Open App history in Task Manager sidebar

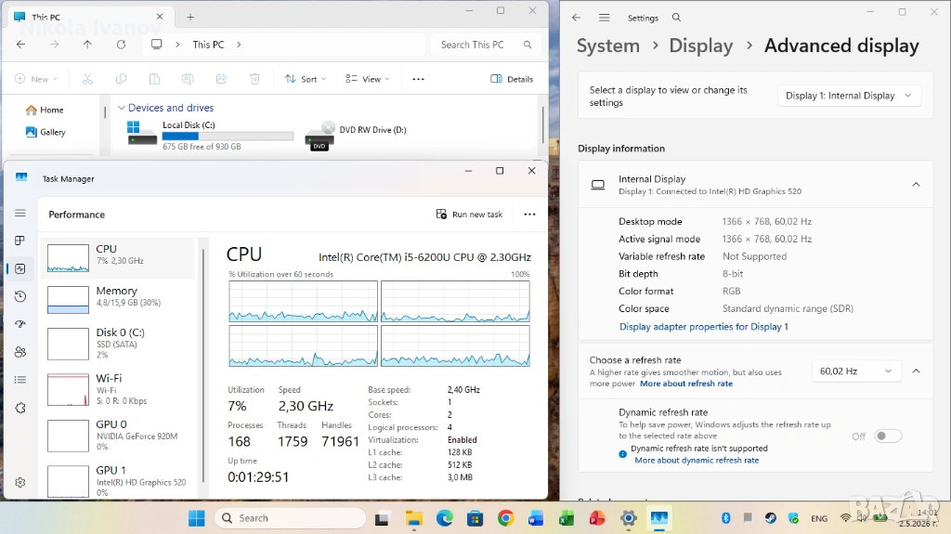20,296
